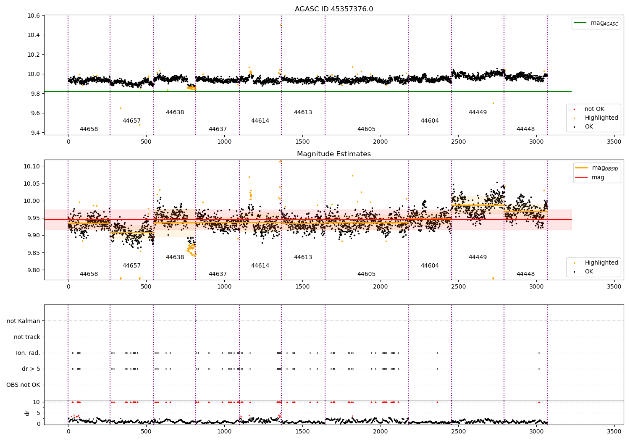Click the "dr" y-axis label
This screenshot has width=630, height=441.
[x=27, y=413]
